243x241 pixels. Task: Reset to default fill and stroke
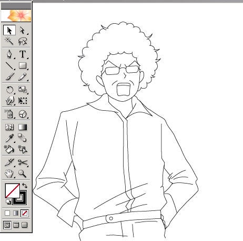(x=8, y=202)
